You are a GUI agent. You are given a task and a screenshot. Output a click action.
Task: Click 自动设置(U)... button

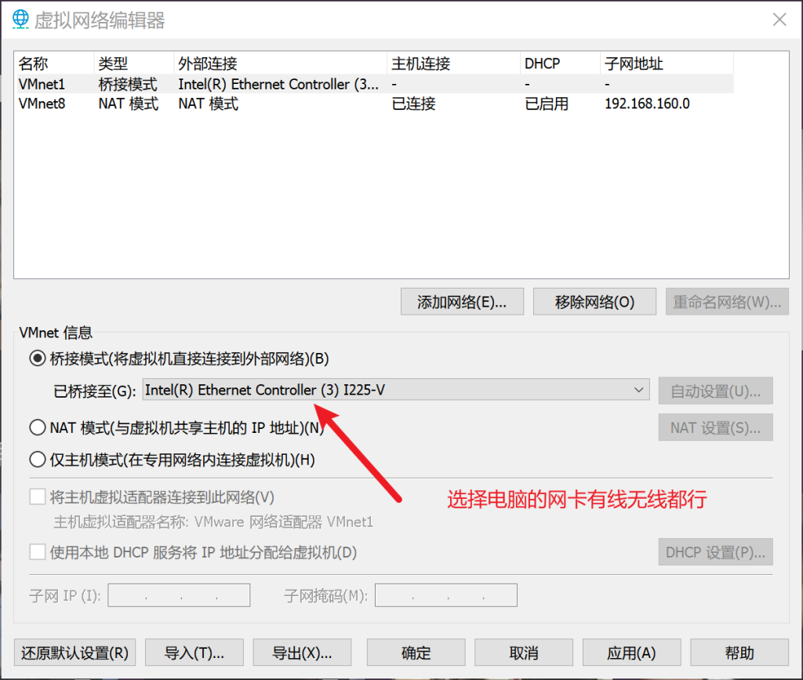point(715,391)
